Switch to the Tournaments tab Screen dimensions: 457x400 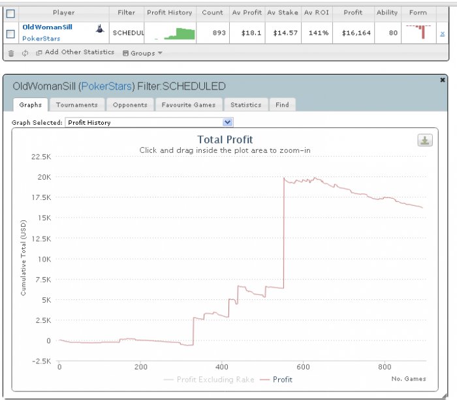[77, 105]
